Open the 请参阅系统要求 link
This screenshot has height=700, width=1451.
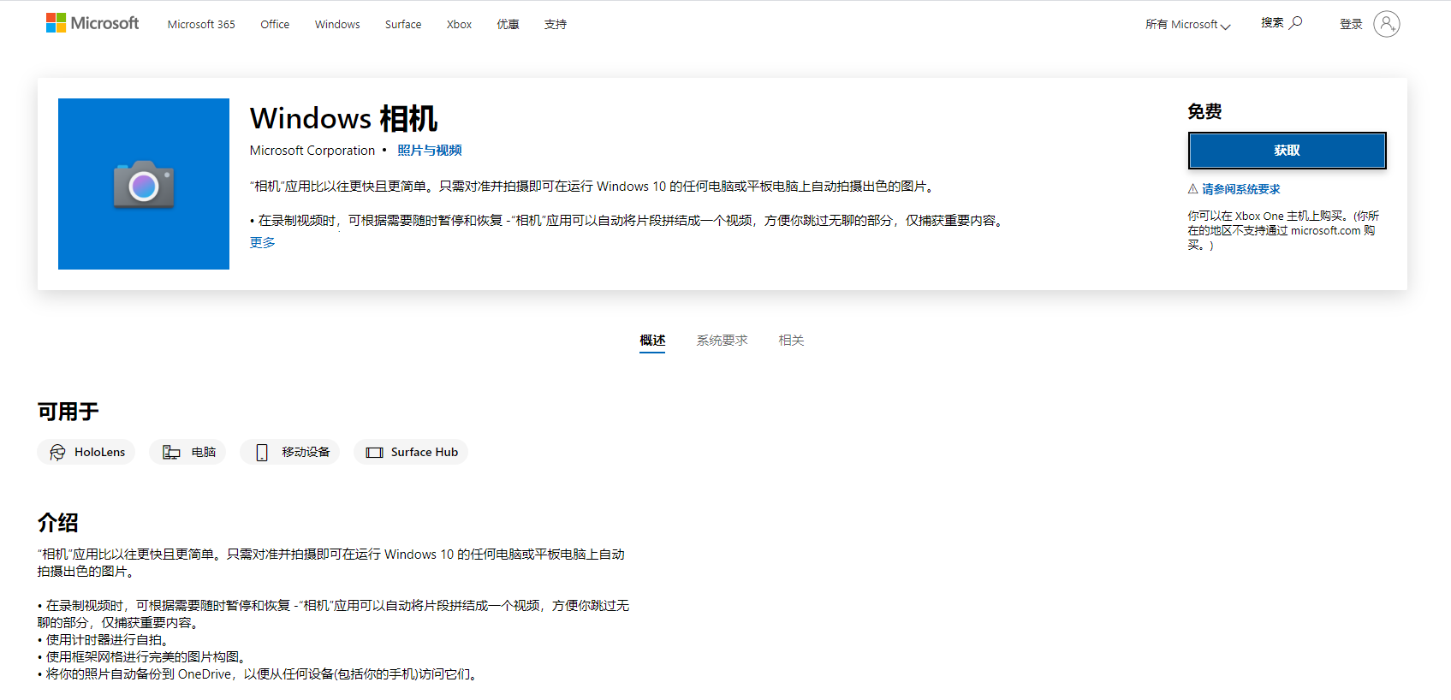point(1240,189)
